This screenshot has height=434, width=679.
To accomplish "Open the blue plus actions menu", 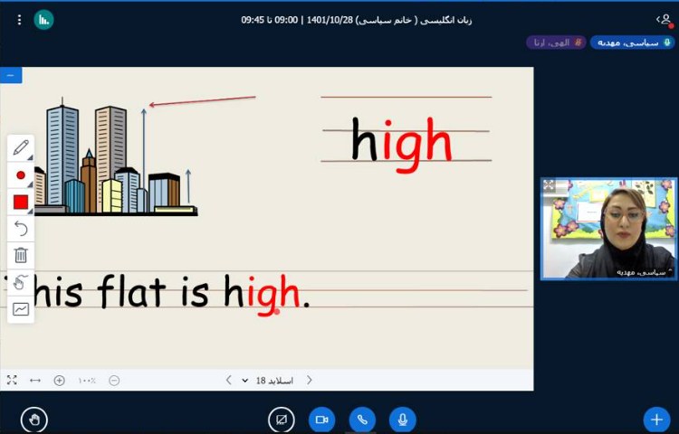I will click(657, 420).
